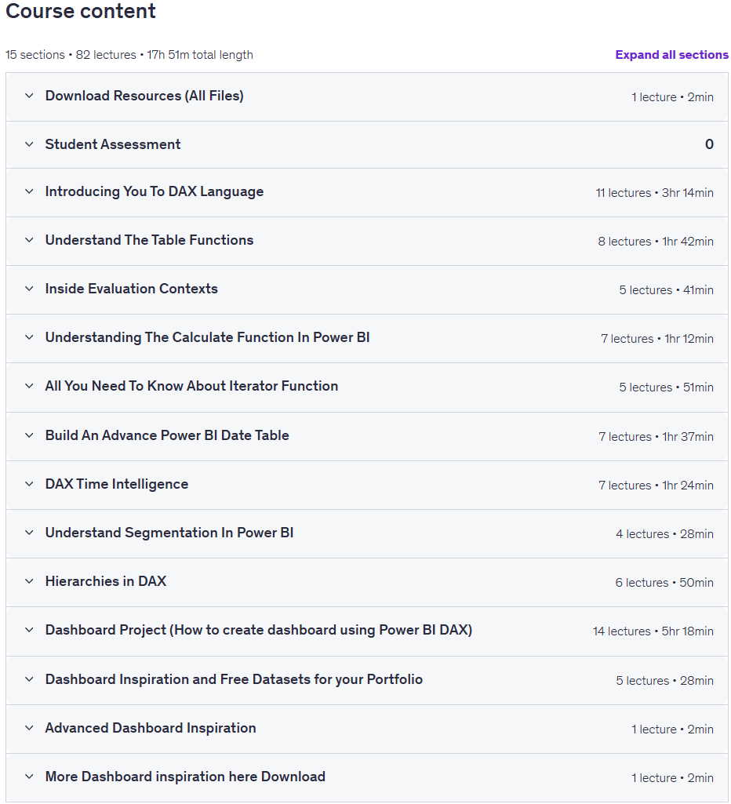731x804 pixels.
Task: Click the "7 lectures • 1hr 12min" duration
Action: 657,339
